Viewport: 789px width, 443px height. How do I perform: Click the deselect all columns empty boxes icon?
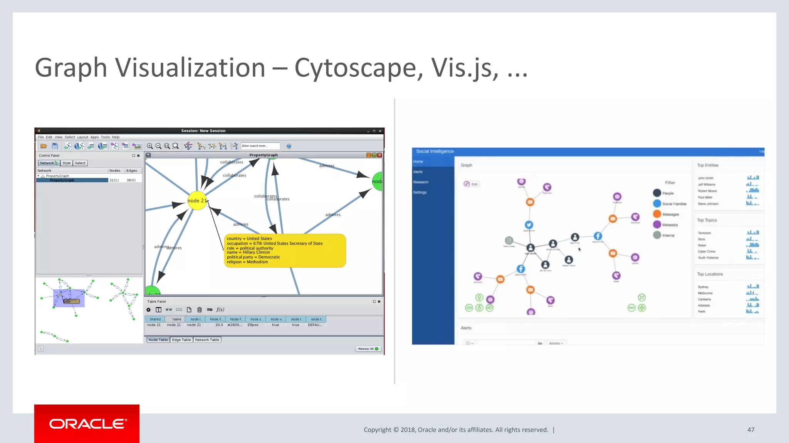179,310
